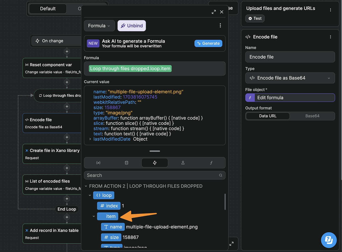Open the Encode file as Base64 Type dropdown
342x252 pixels.
(290, 78)
